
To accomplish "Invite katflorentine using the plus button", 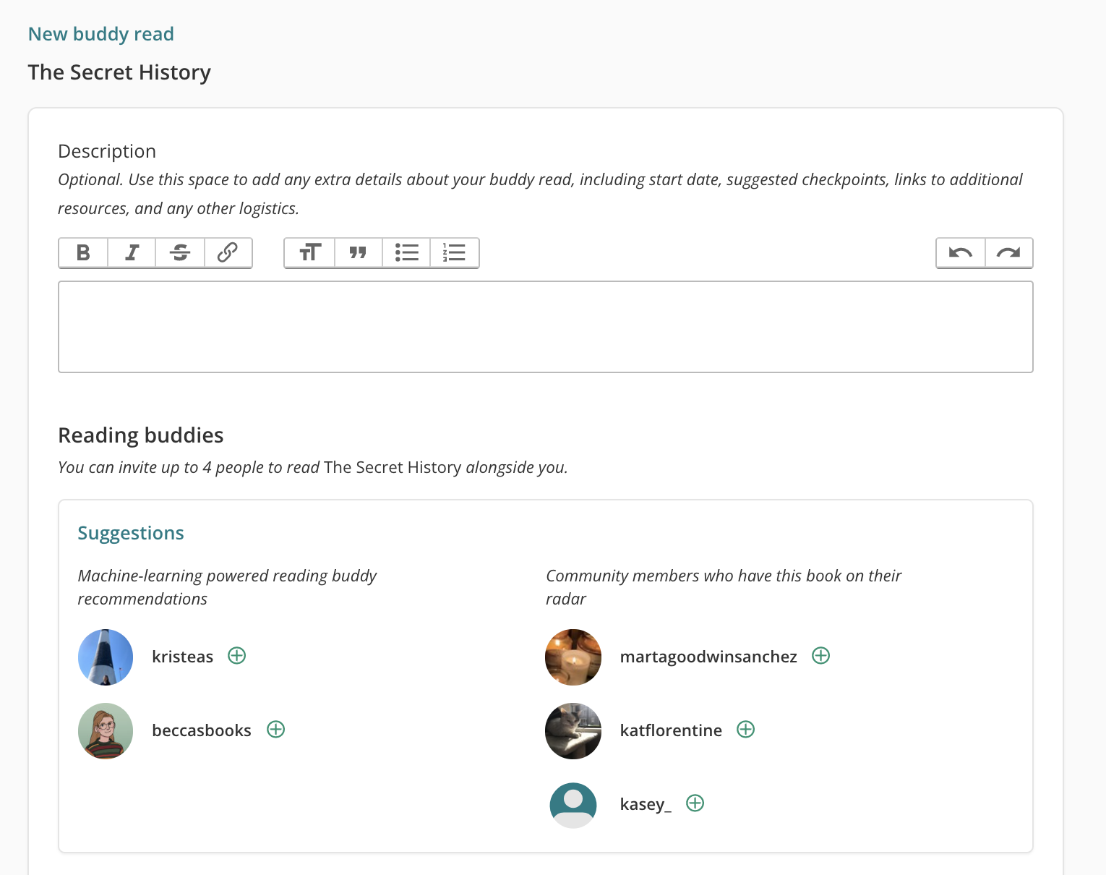I will pyautogui.click(x=746, y=730).
